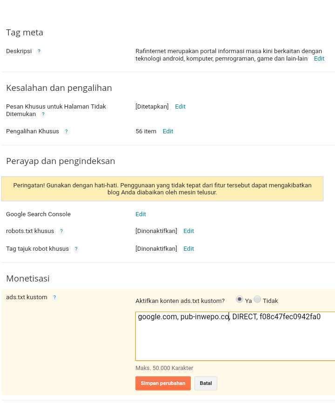
Task: Open help for Tag tajuk robot khusus
Action: point(76,249)
